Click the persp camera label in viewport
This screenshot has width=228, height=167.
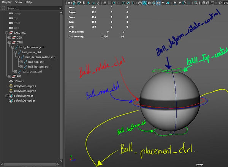(x=199, y=164)
